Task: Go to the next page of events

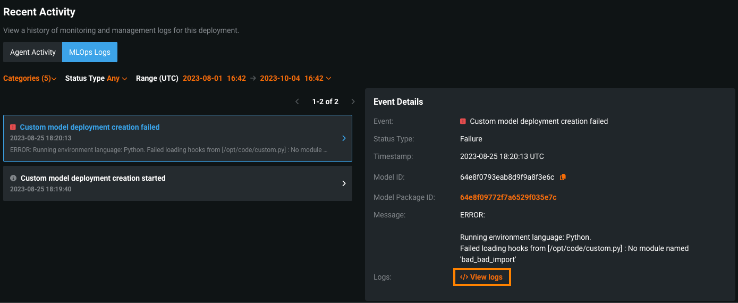Action: [353, 102]
